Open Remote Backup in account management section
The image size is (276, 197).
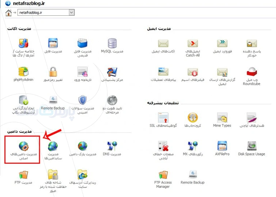[x=53, y=100]
